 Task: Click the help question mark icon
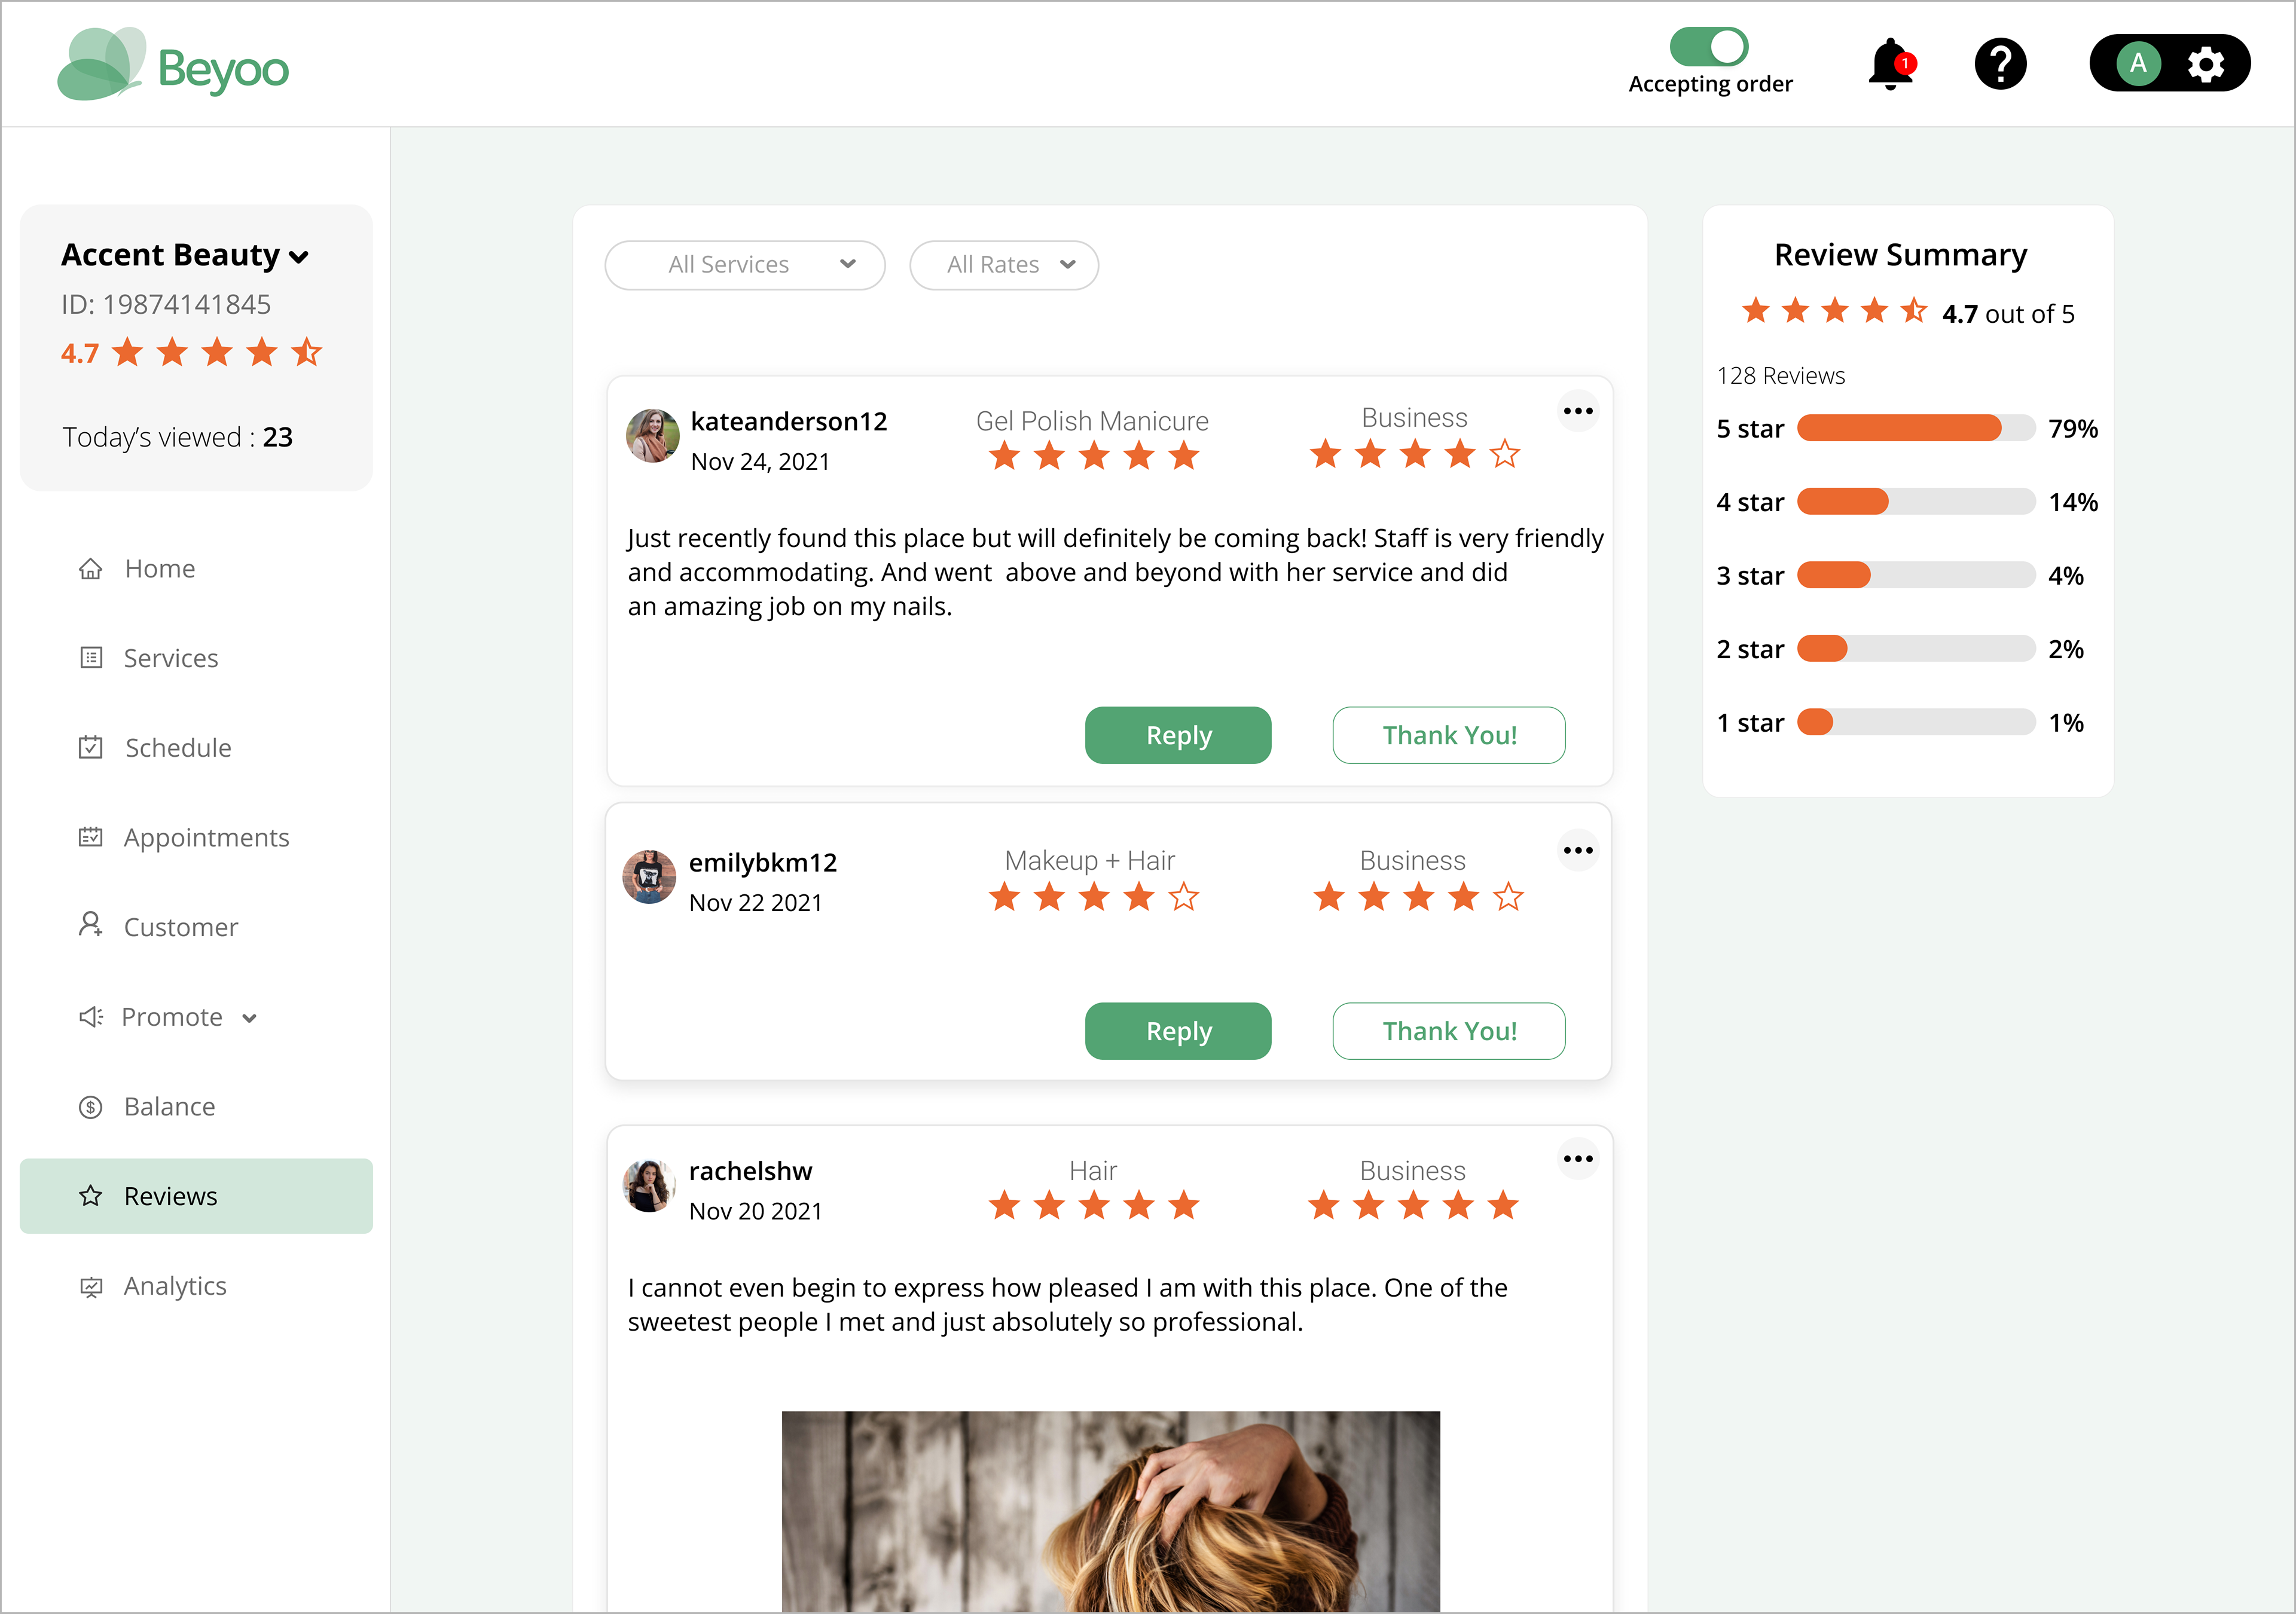coord(2000,65)
